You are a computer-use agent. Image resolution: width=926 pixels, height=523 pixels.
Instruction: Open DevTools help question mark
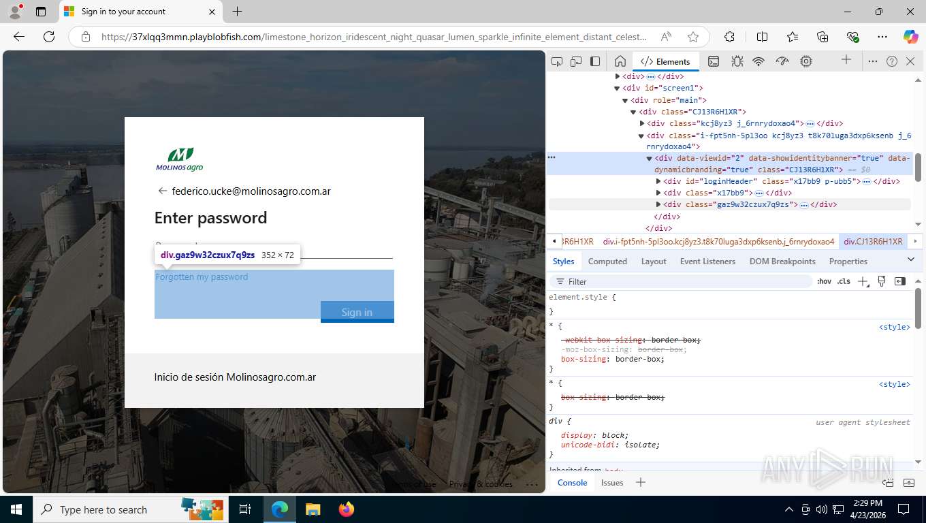click(x=892, y=61)
